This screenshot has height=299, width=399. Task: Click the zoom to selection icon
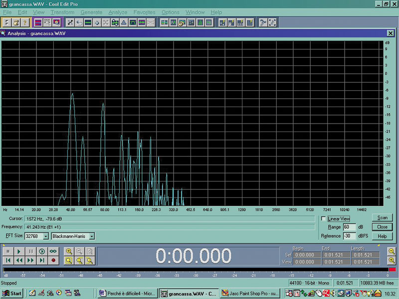click(x=69, y=260)
